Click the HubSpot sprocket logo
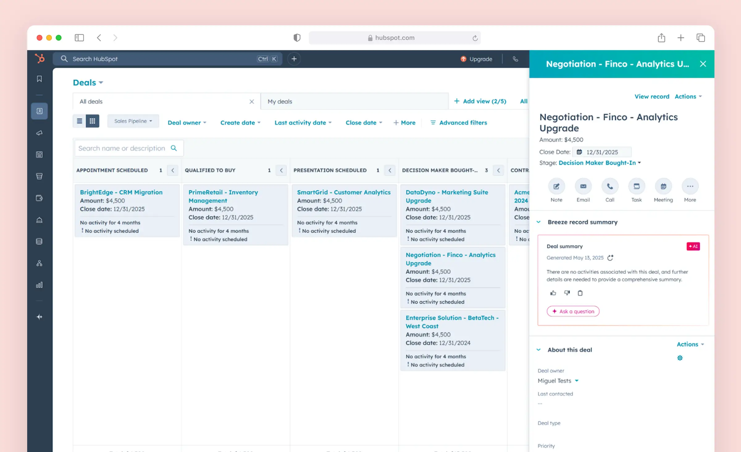This screenshot has height=452, width=741. point(40,58)
